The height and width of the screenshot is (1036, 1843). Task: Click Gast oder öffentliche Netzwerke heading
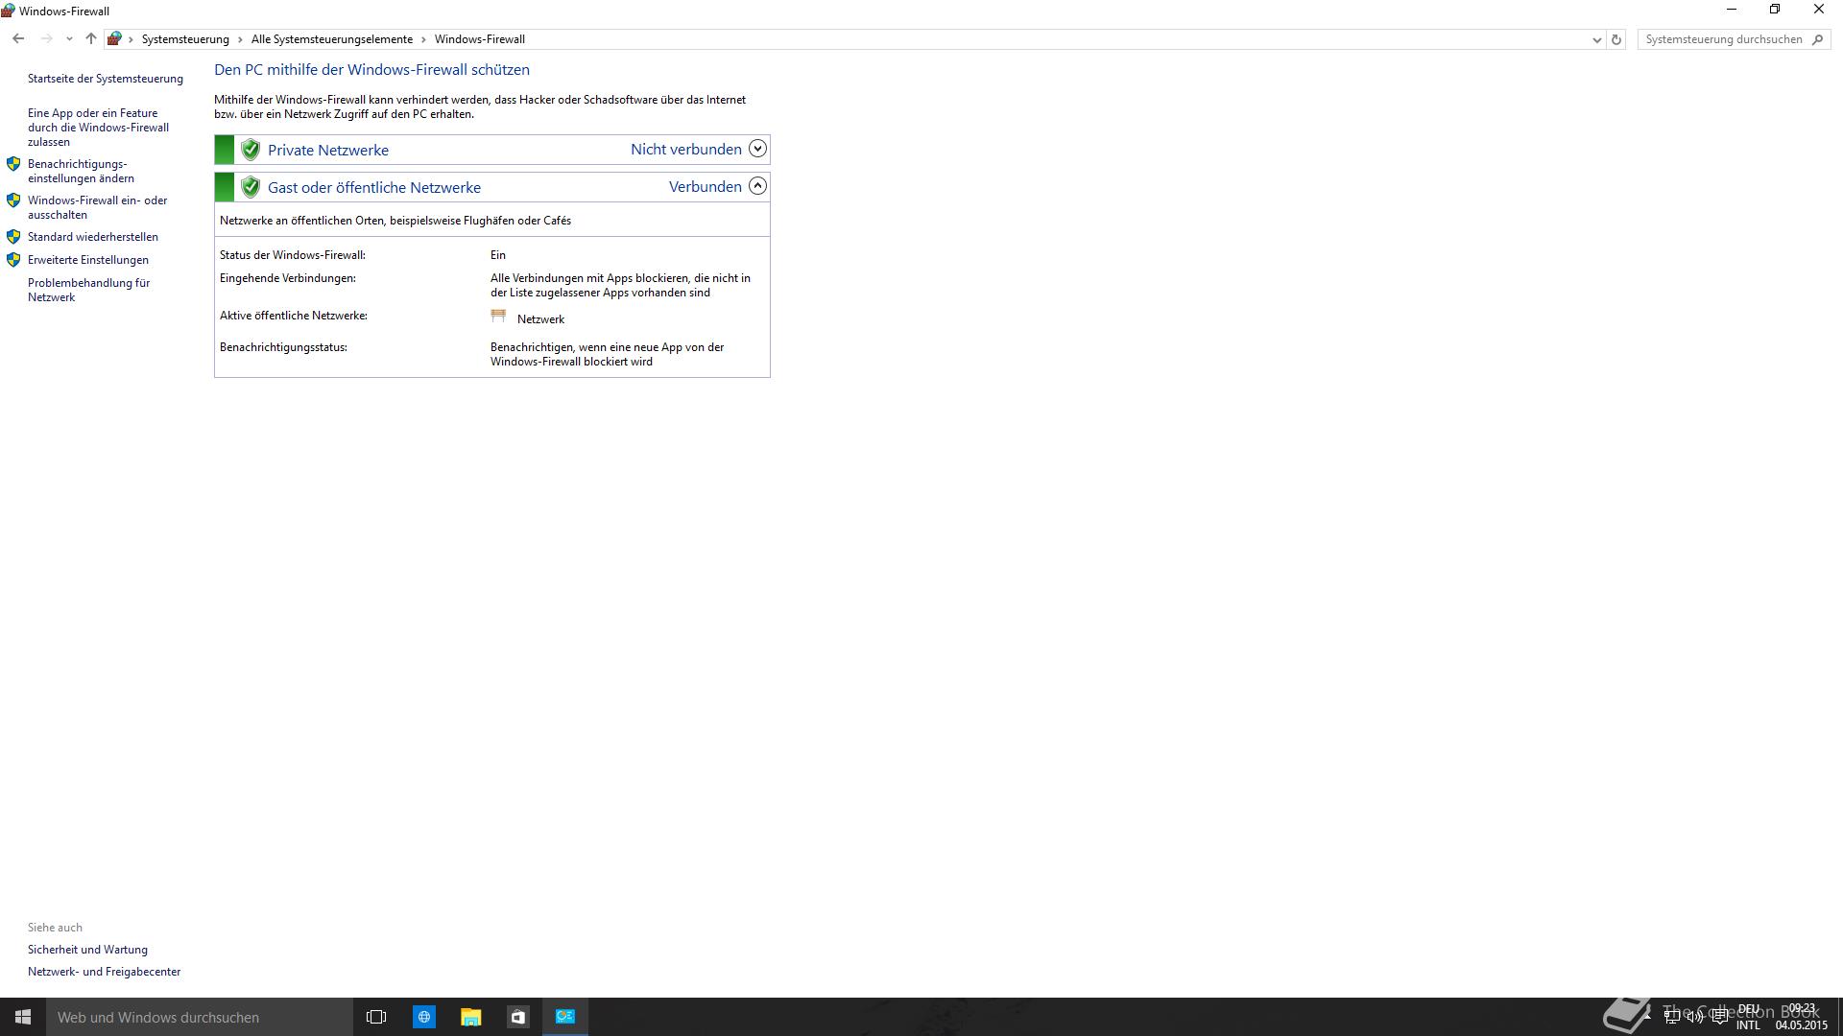click(x=374, y=187)
